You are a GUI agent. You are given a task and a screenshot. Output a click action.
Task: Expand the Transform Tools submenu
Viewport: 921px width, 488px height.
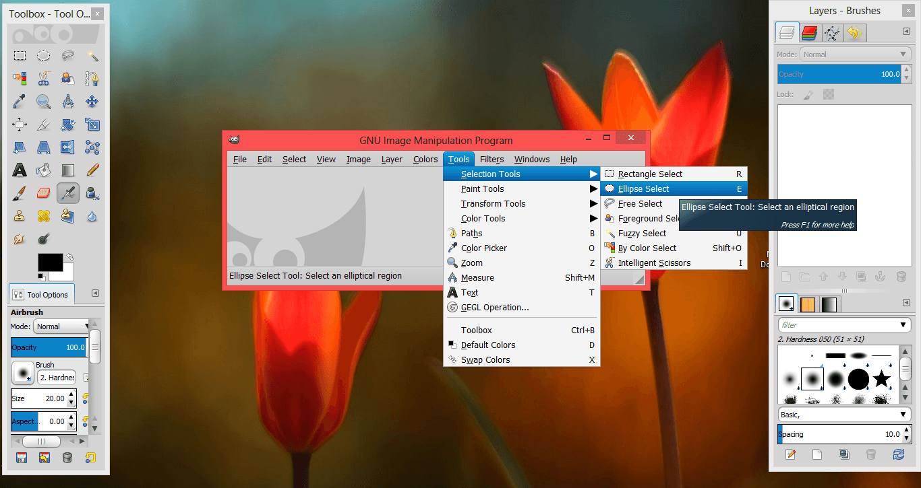pyautogui.click(x=521, y=204)
